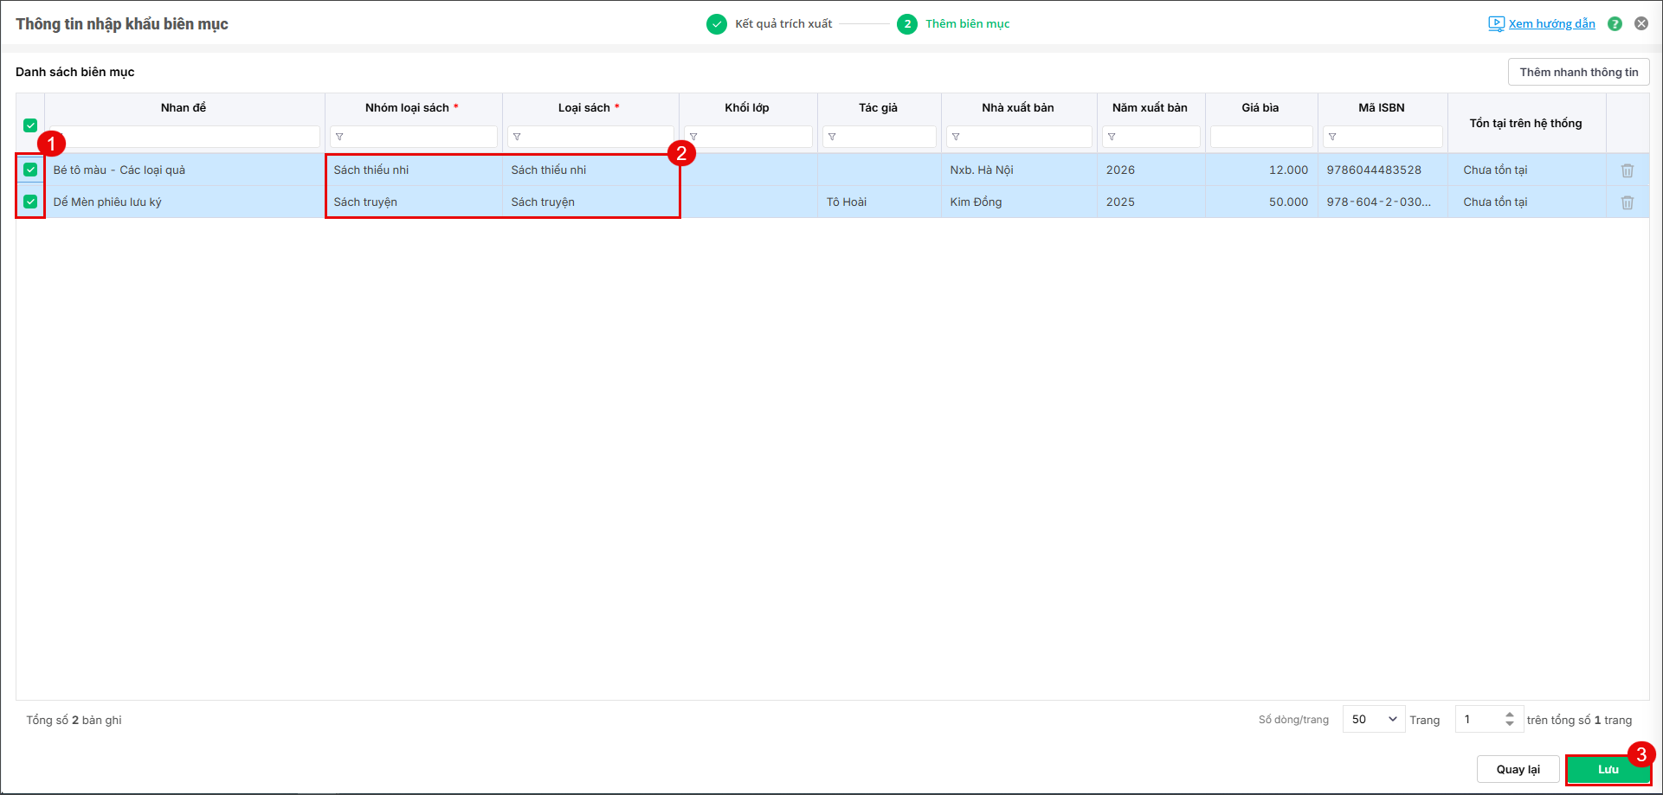1663x795 pixels.
Task: Delete the row 'Bé tô màu - Các loại quả'
Action: (1628, 170)
